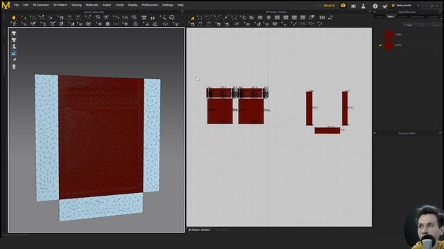Viewport: 444px width, 249px height.
Task: Collapse the Property Editor panel arrow
Action: point(375,133)
